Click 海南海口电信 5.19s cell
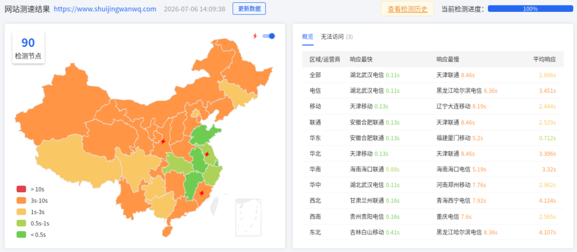The width and height of the screenshot is (577, 252). pos(461,170)
